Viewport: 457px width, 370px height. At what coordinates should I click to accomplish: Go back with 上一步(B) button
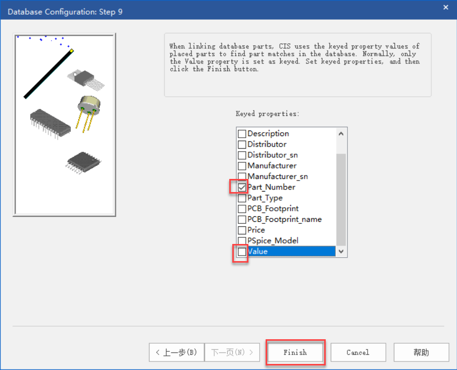pos(176,352)
